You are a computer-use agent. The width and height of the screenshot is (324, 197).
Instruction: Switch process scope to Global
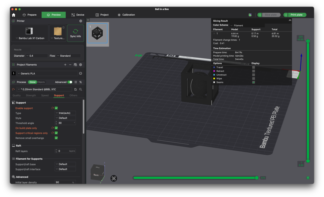32,82
